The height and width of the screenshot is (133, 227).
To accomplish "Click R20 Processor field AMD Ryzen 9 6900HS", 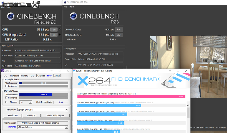I will pyautogui.click(x=37, y=50).
